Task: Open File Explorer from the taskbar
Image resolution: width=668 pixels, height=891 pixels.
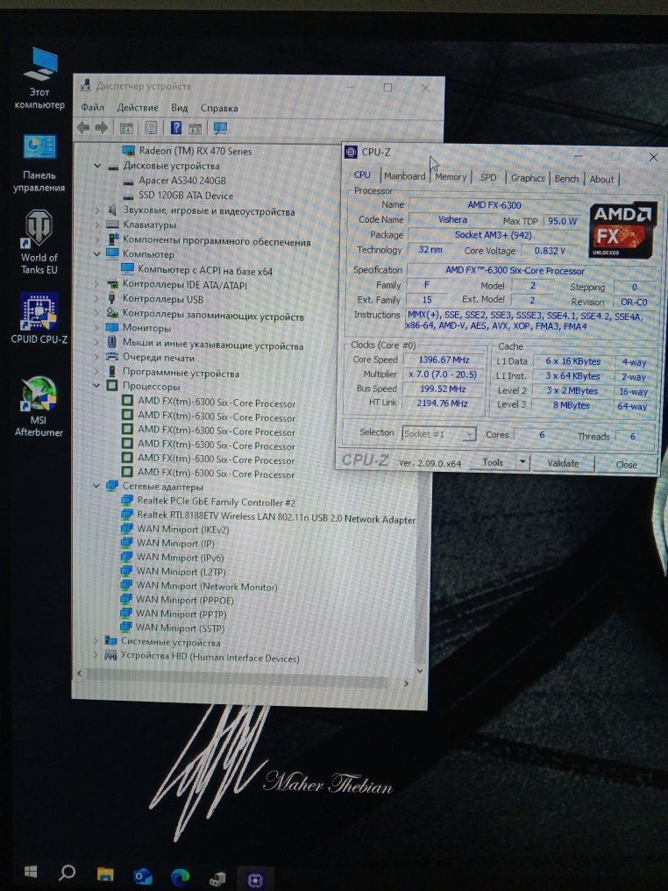Action: pos(105,873)
